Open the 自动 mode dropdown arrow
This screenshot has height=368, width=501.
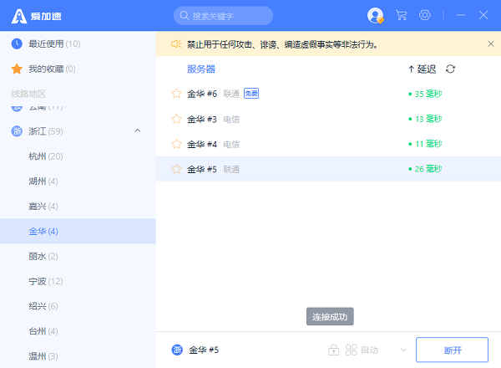coord(404,350)
